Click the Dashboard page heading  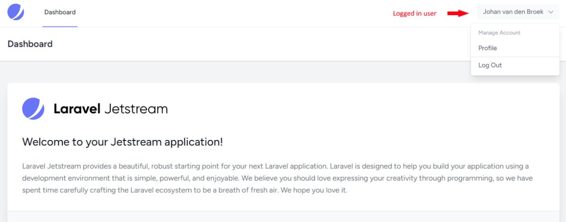(30, 44)
